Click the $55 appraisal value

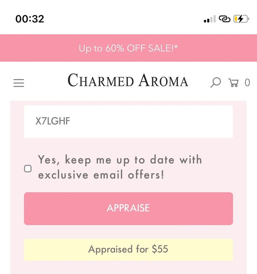point(160,249)
